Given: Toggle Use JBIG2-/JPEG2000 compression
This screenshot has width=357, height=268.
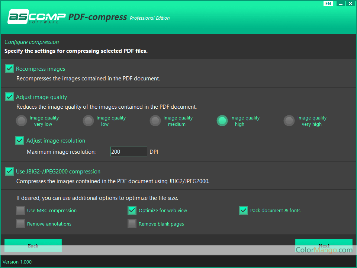Looking at the screenshot, I should tap(9, 171).
